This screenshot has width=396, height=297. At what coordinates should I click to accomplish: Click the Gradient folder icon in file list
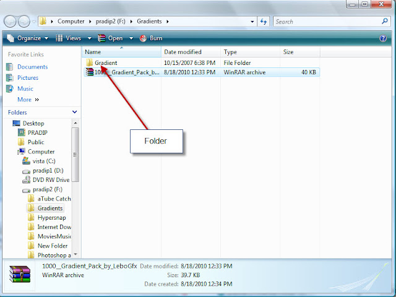[89, 62]
